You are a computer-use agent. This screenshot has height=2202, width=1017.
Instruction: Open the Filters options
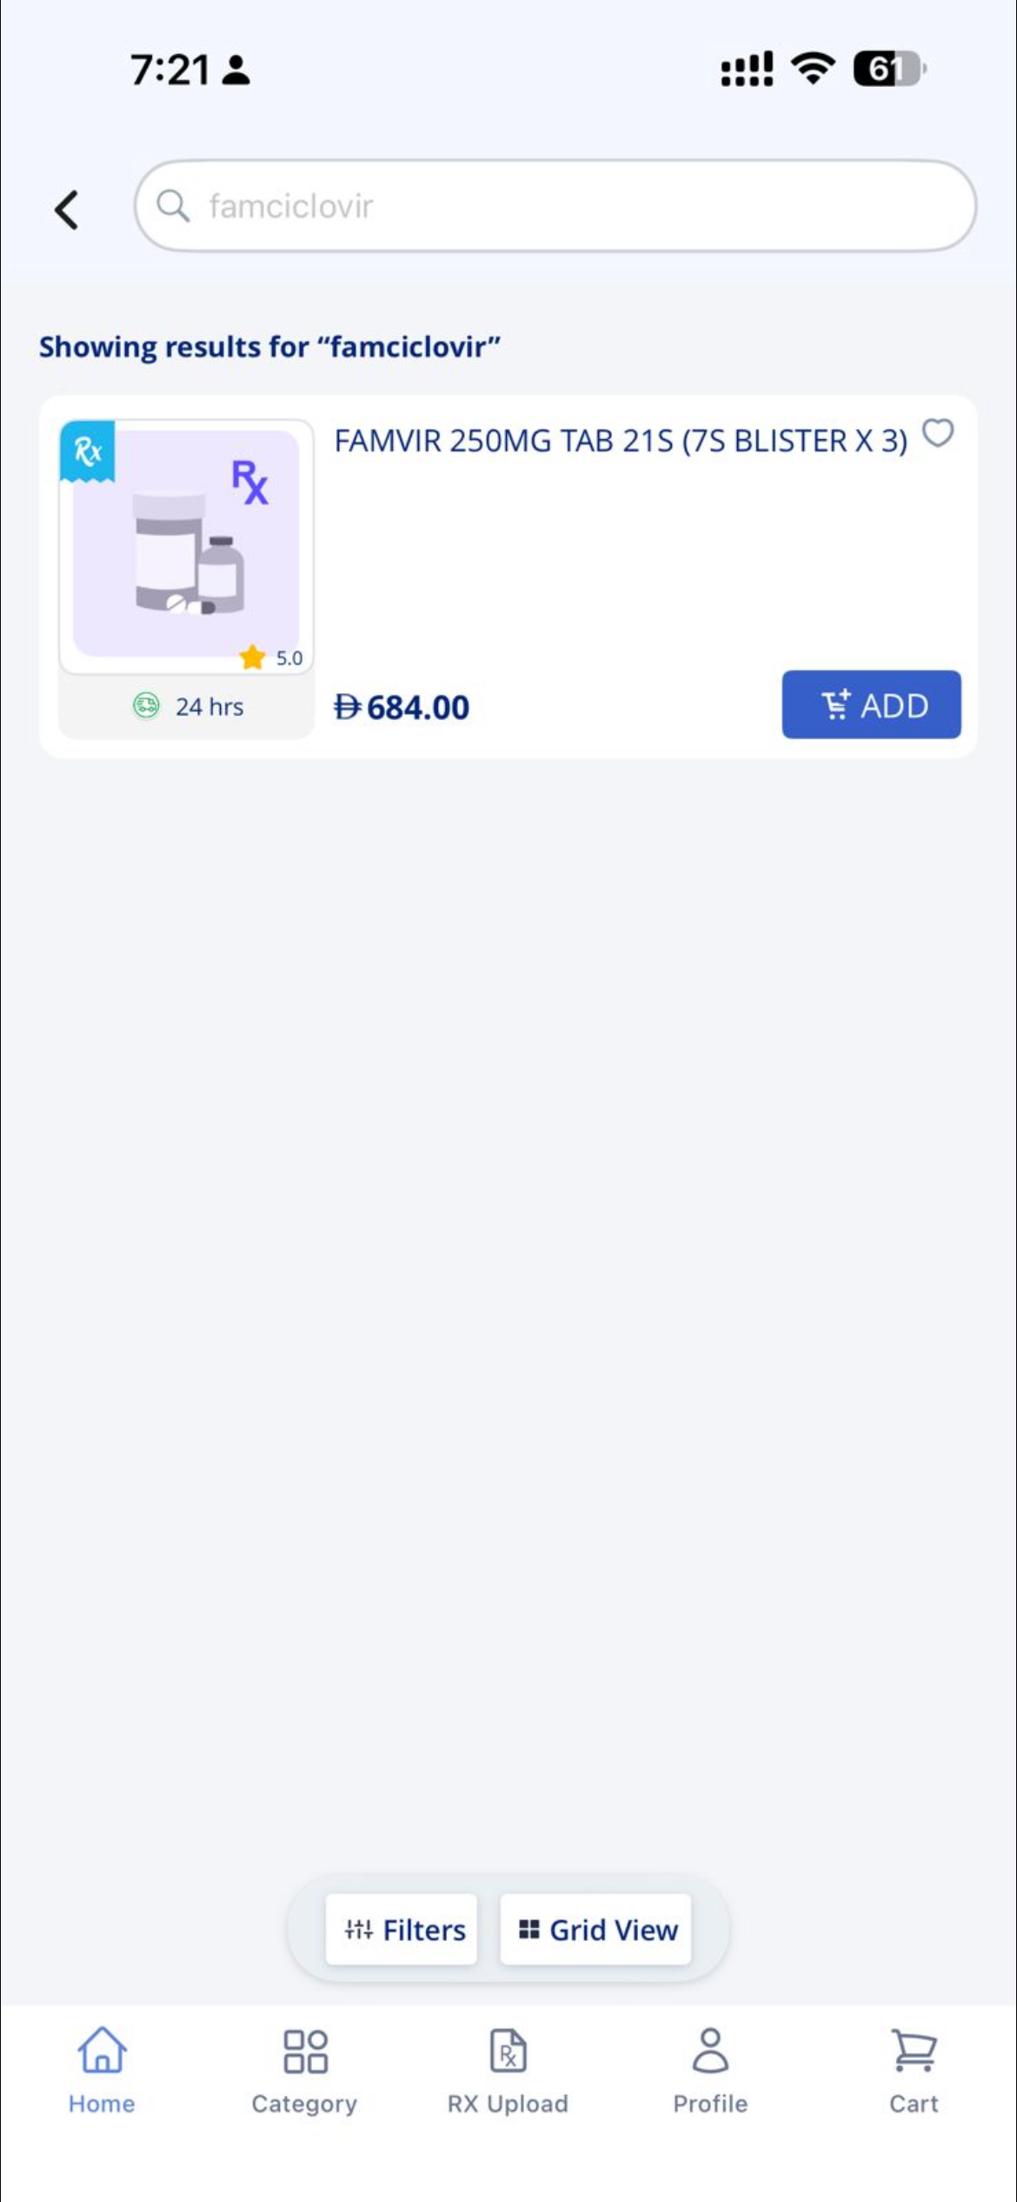(402, 1930)
